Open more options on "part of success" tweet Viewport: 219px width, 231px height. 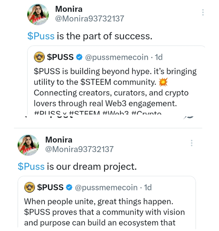click(203, 12)
